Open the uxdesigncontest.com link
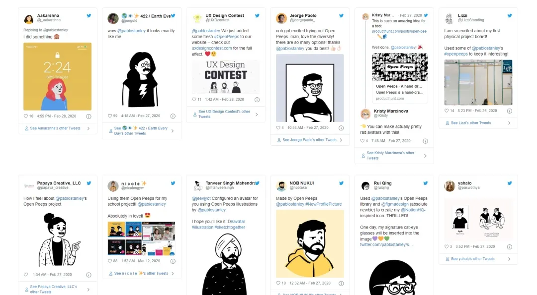The height and width of the screenshot is (295, 537). (x=212, y=48)
